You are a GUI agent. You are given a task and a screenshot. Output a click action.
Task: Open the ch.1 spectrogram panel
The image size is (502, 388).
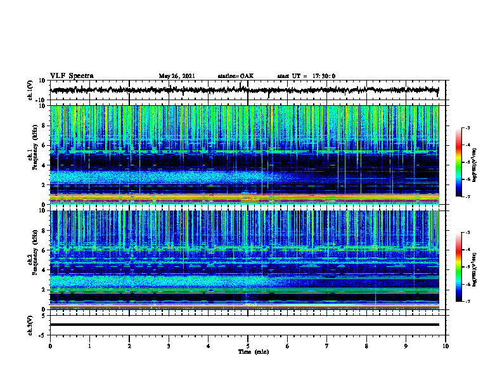(x=245, y=155)
